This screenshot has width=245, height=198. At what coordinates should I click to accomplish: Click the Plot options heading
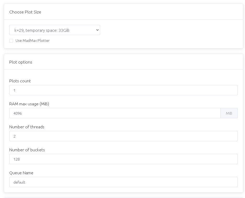click(x=21, y=62)
